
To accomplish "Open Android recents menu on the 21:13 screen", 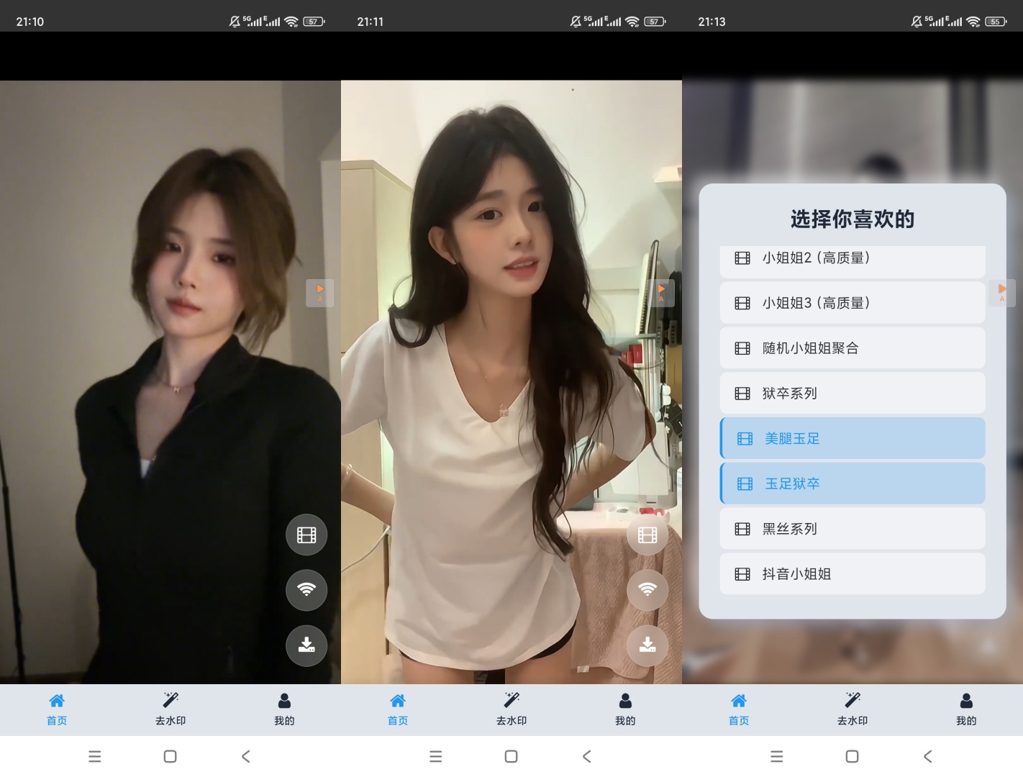I will [777, 756].
